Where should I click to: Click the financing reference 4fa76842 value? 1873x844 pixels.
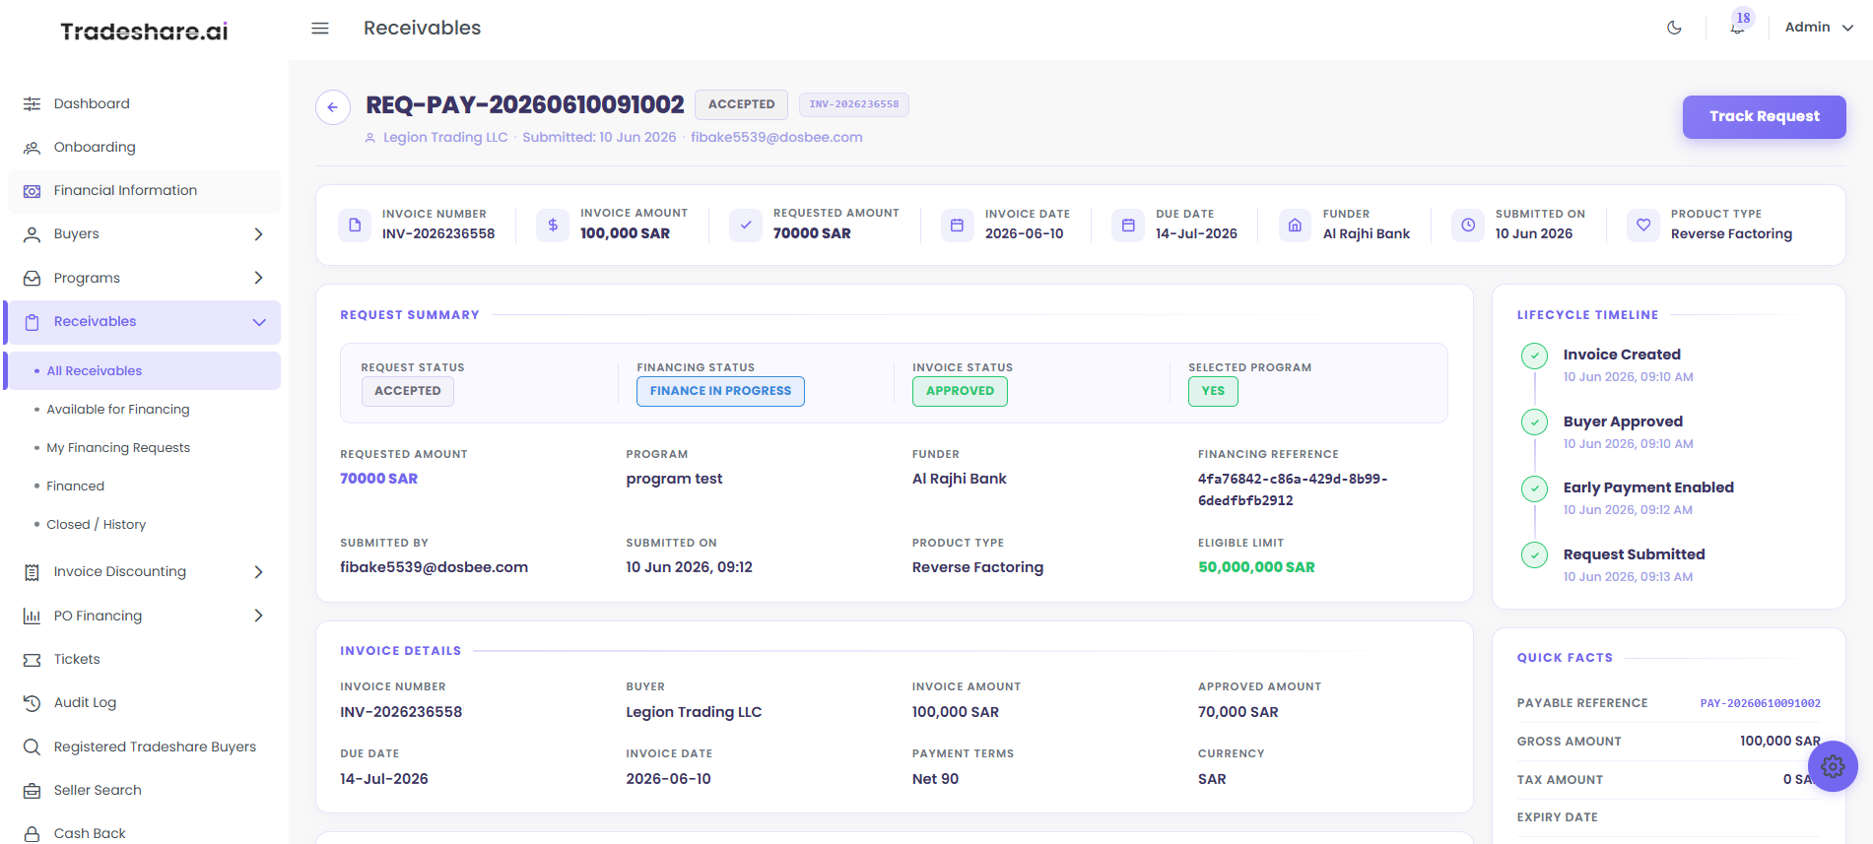pos(1293,489)
